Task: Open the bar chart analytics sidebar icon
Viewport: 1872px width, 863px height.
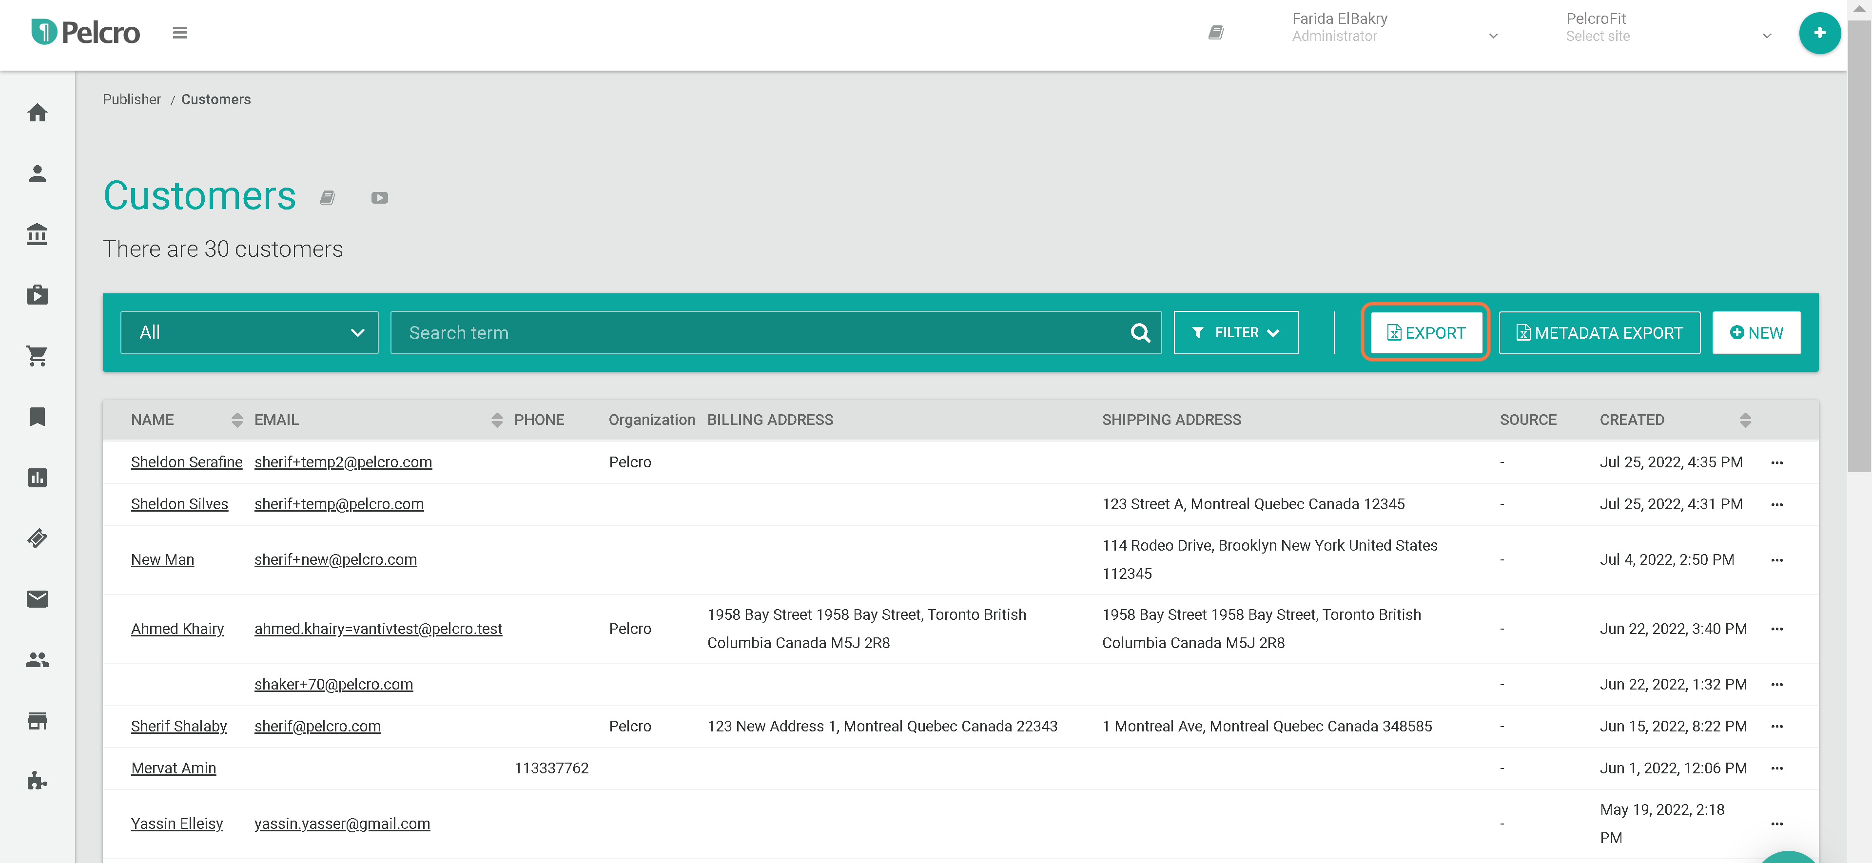Action: pyautogui.click(x=37, y=477)
